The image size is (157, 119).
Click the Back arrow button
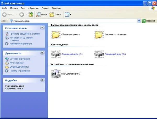4,15
